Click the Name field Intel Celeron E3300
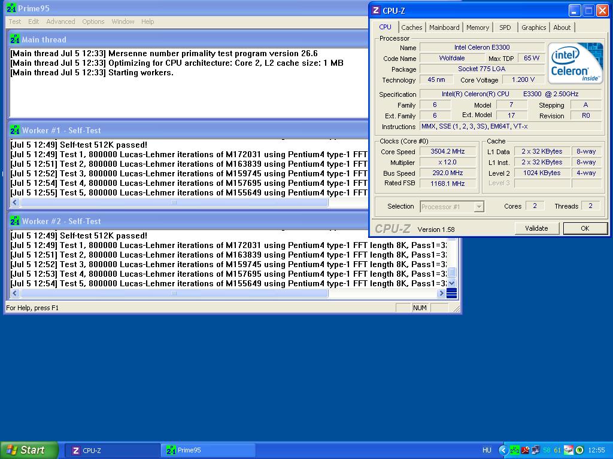This screenshot has height=459, width=613. tap(482, 47)
